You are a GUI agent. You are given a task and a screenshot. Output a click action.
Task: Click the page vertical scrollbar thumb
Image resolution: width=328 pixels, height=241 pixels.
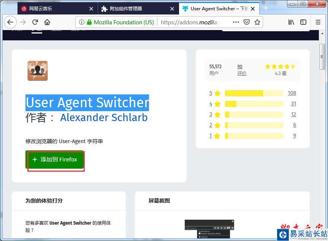pyautogui.click(x=322, y=57)
